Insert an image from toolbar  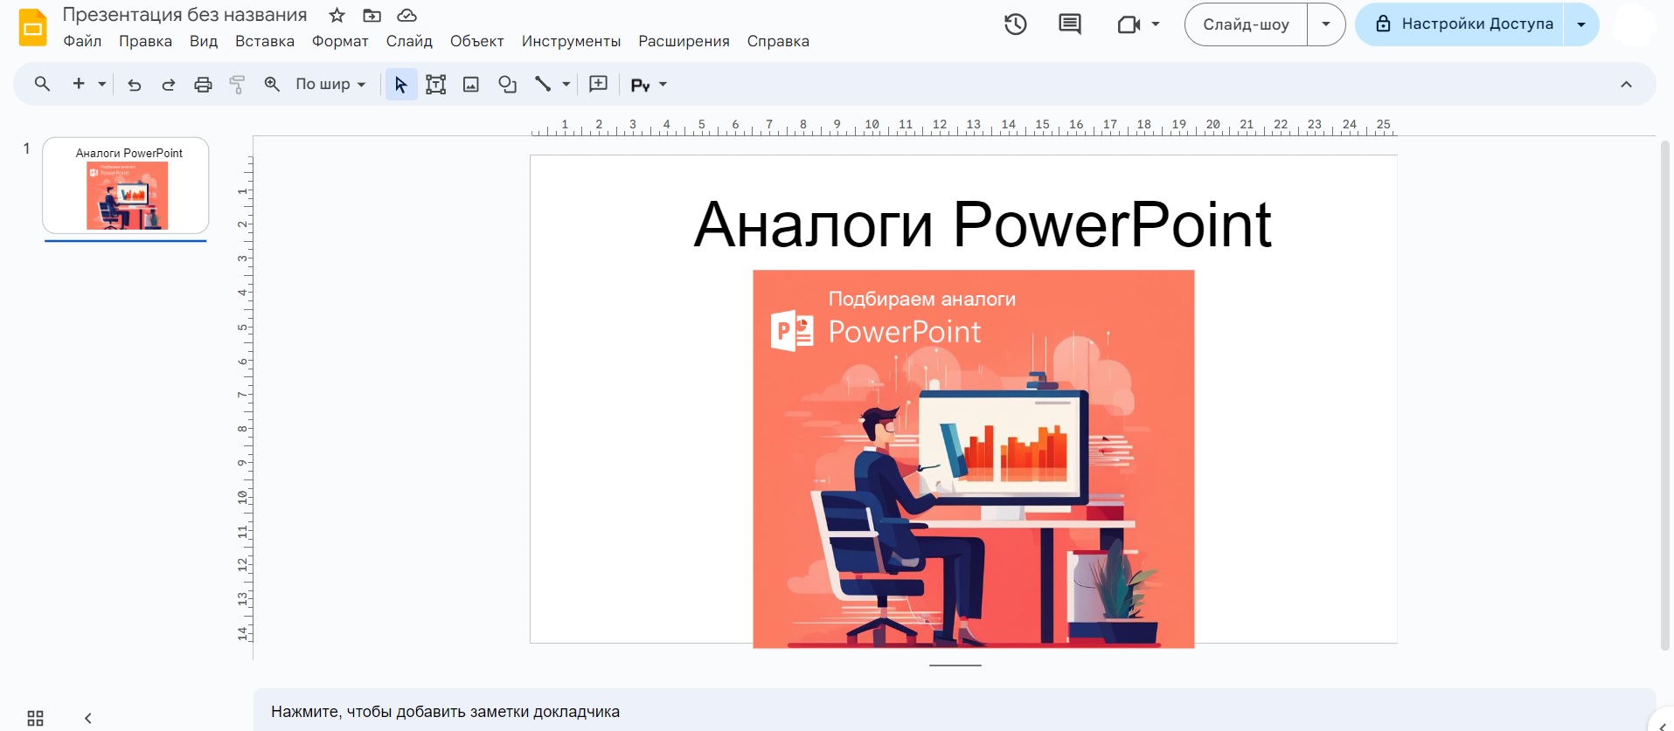pos(471,84)
